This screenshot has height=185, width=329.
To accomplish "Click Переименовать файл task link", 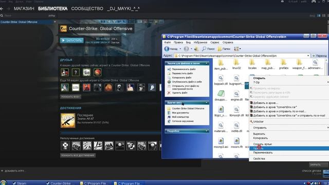I will 184,69.
